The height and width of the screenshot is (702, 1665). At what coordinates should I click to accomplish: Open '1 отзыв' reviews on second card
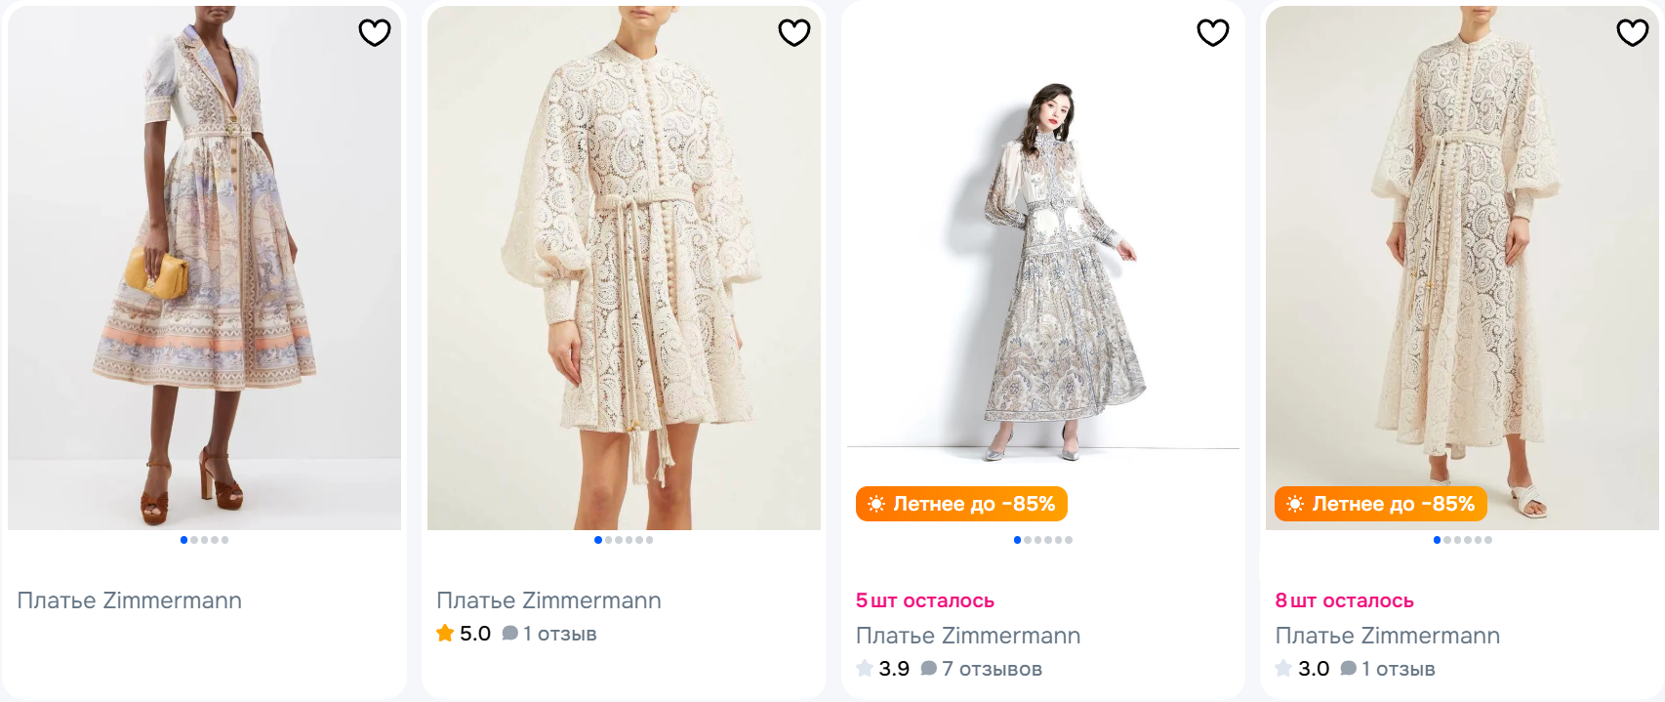click(x=550, y=634)
